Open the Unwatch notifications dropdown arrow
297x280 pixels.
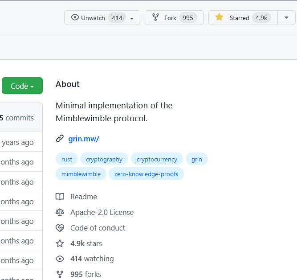coord(132,18)
